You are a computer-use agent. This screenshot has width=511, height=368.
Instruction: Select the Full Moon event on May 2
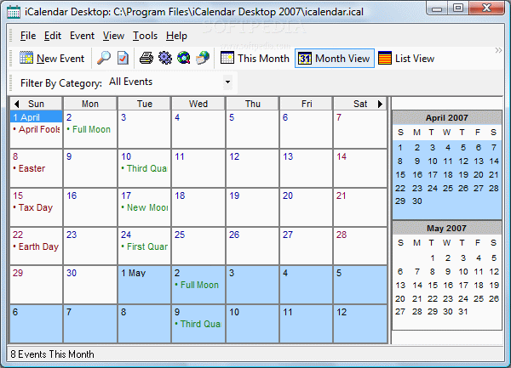[x=197, y=285]
